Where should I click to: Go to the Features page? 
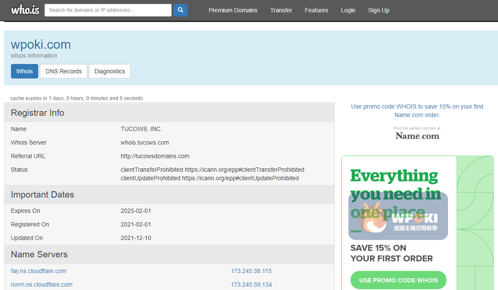click(x=316, y=10)
